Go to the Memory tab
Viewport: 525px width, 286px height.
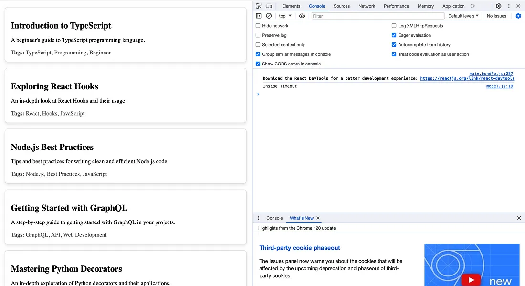pos(426,6)
